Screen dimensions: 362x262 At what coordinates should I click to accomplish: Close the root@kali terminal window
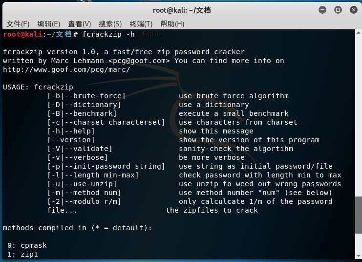click(x=354, y=10)
